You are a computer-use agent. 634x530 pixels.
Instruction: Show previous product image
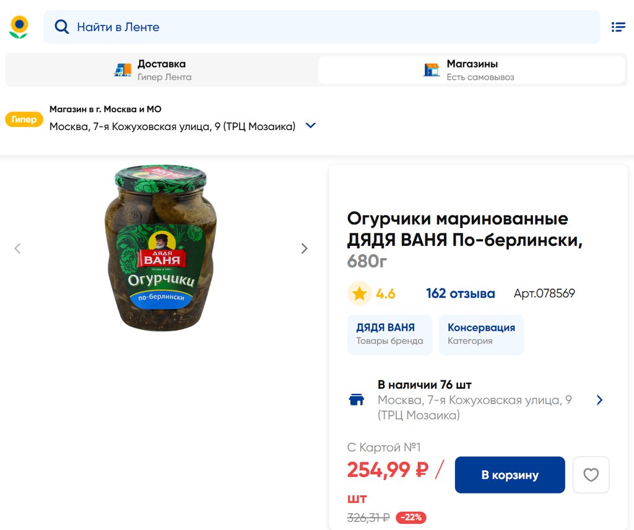pos(17,249)
